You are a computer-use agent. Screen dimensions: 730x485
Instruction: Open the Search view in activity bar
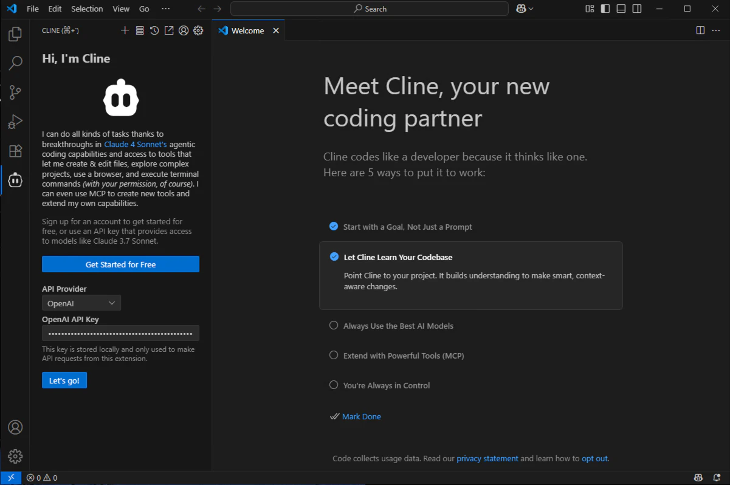15,63
